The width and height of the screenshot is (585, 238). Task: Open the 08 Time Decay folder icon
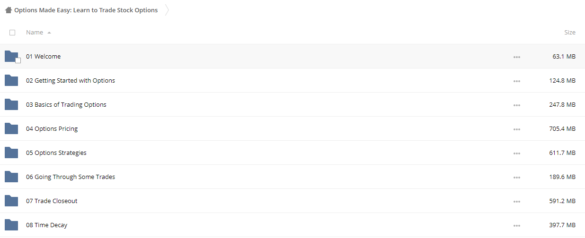tap(11, 225)
